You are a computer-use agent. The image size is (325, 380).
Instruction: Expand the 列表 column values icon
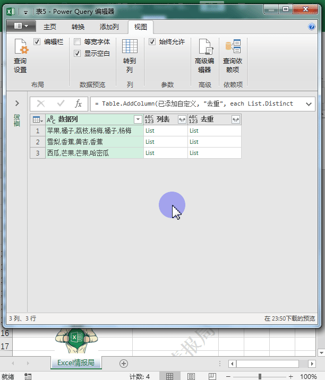click(x=182, y=119)
